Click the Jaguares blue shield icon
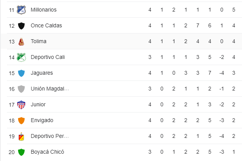Image resolution: width=242 pixels, height=161 pixels. click(x=21, y=73)
